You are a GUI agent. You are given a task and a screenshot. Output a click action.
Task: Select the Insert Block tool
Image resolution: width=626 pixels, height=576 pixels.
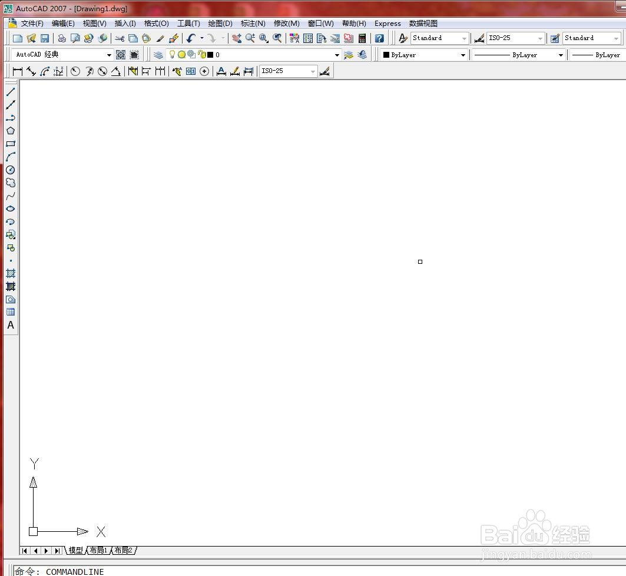click(x=11, y=235)
